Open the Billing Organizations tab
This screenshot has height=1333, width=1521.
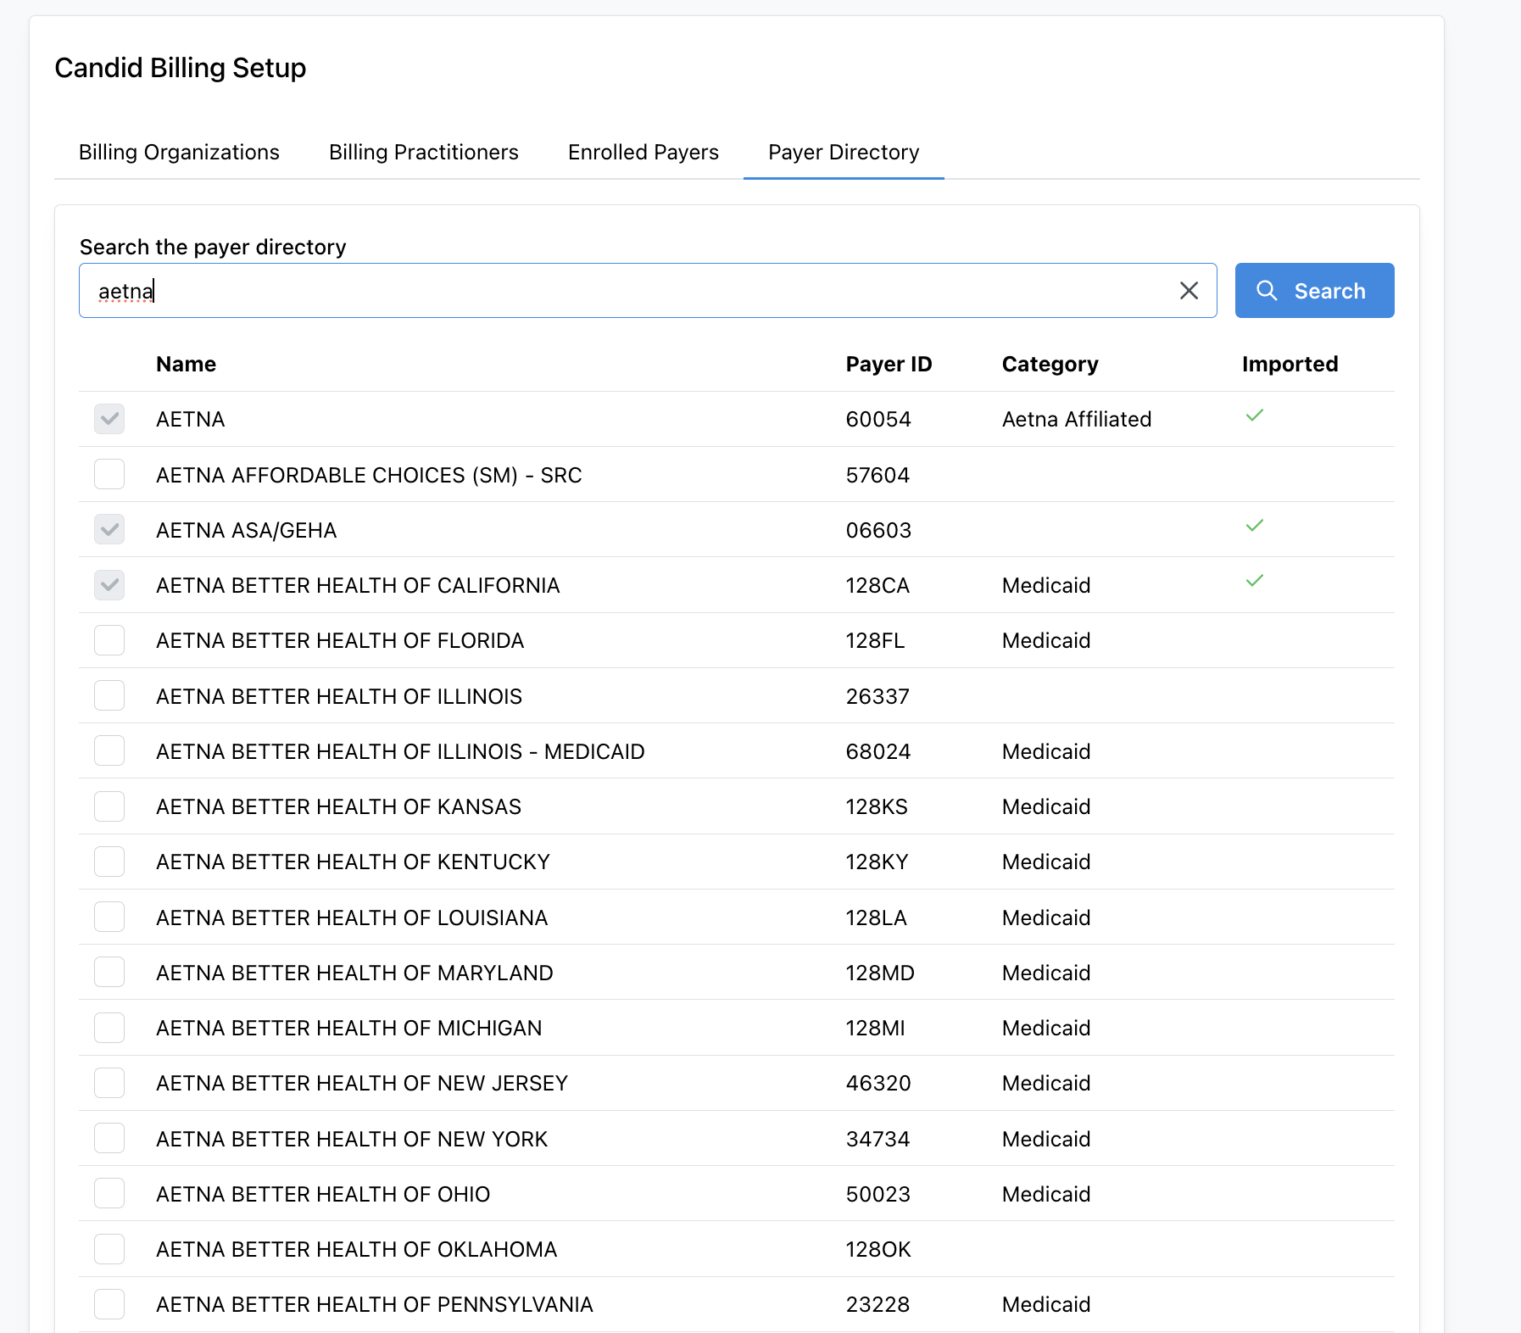(x=179, y=153)
